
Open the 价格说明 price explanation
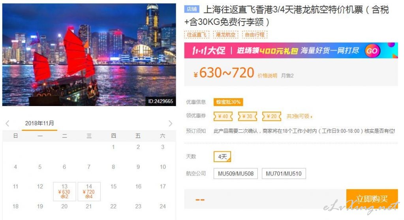point(267,76)
